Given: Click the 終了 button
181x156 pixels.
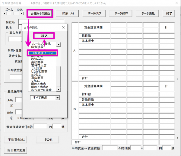Looking at the screenshot, I should click(169, 14).
